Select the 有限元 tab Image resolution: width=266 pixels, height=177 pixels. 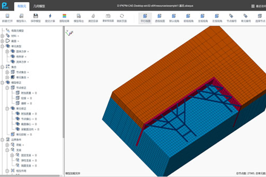click(x=20, y=6)
